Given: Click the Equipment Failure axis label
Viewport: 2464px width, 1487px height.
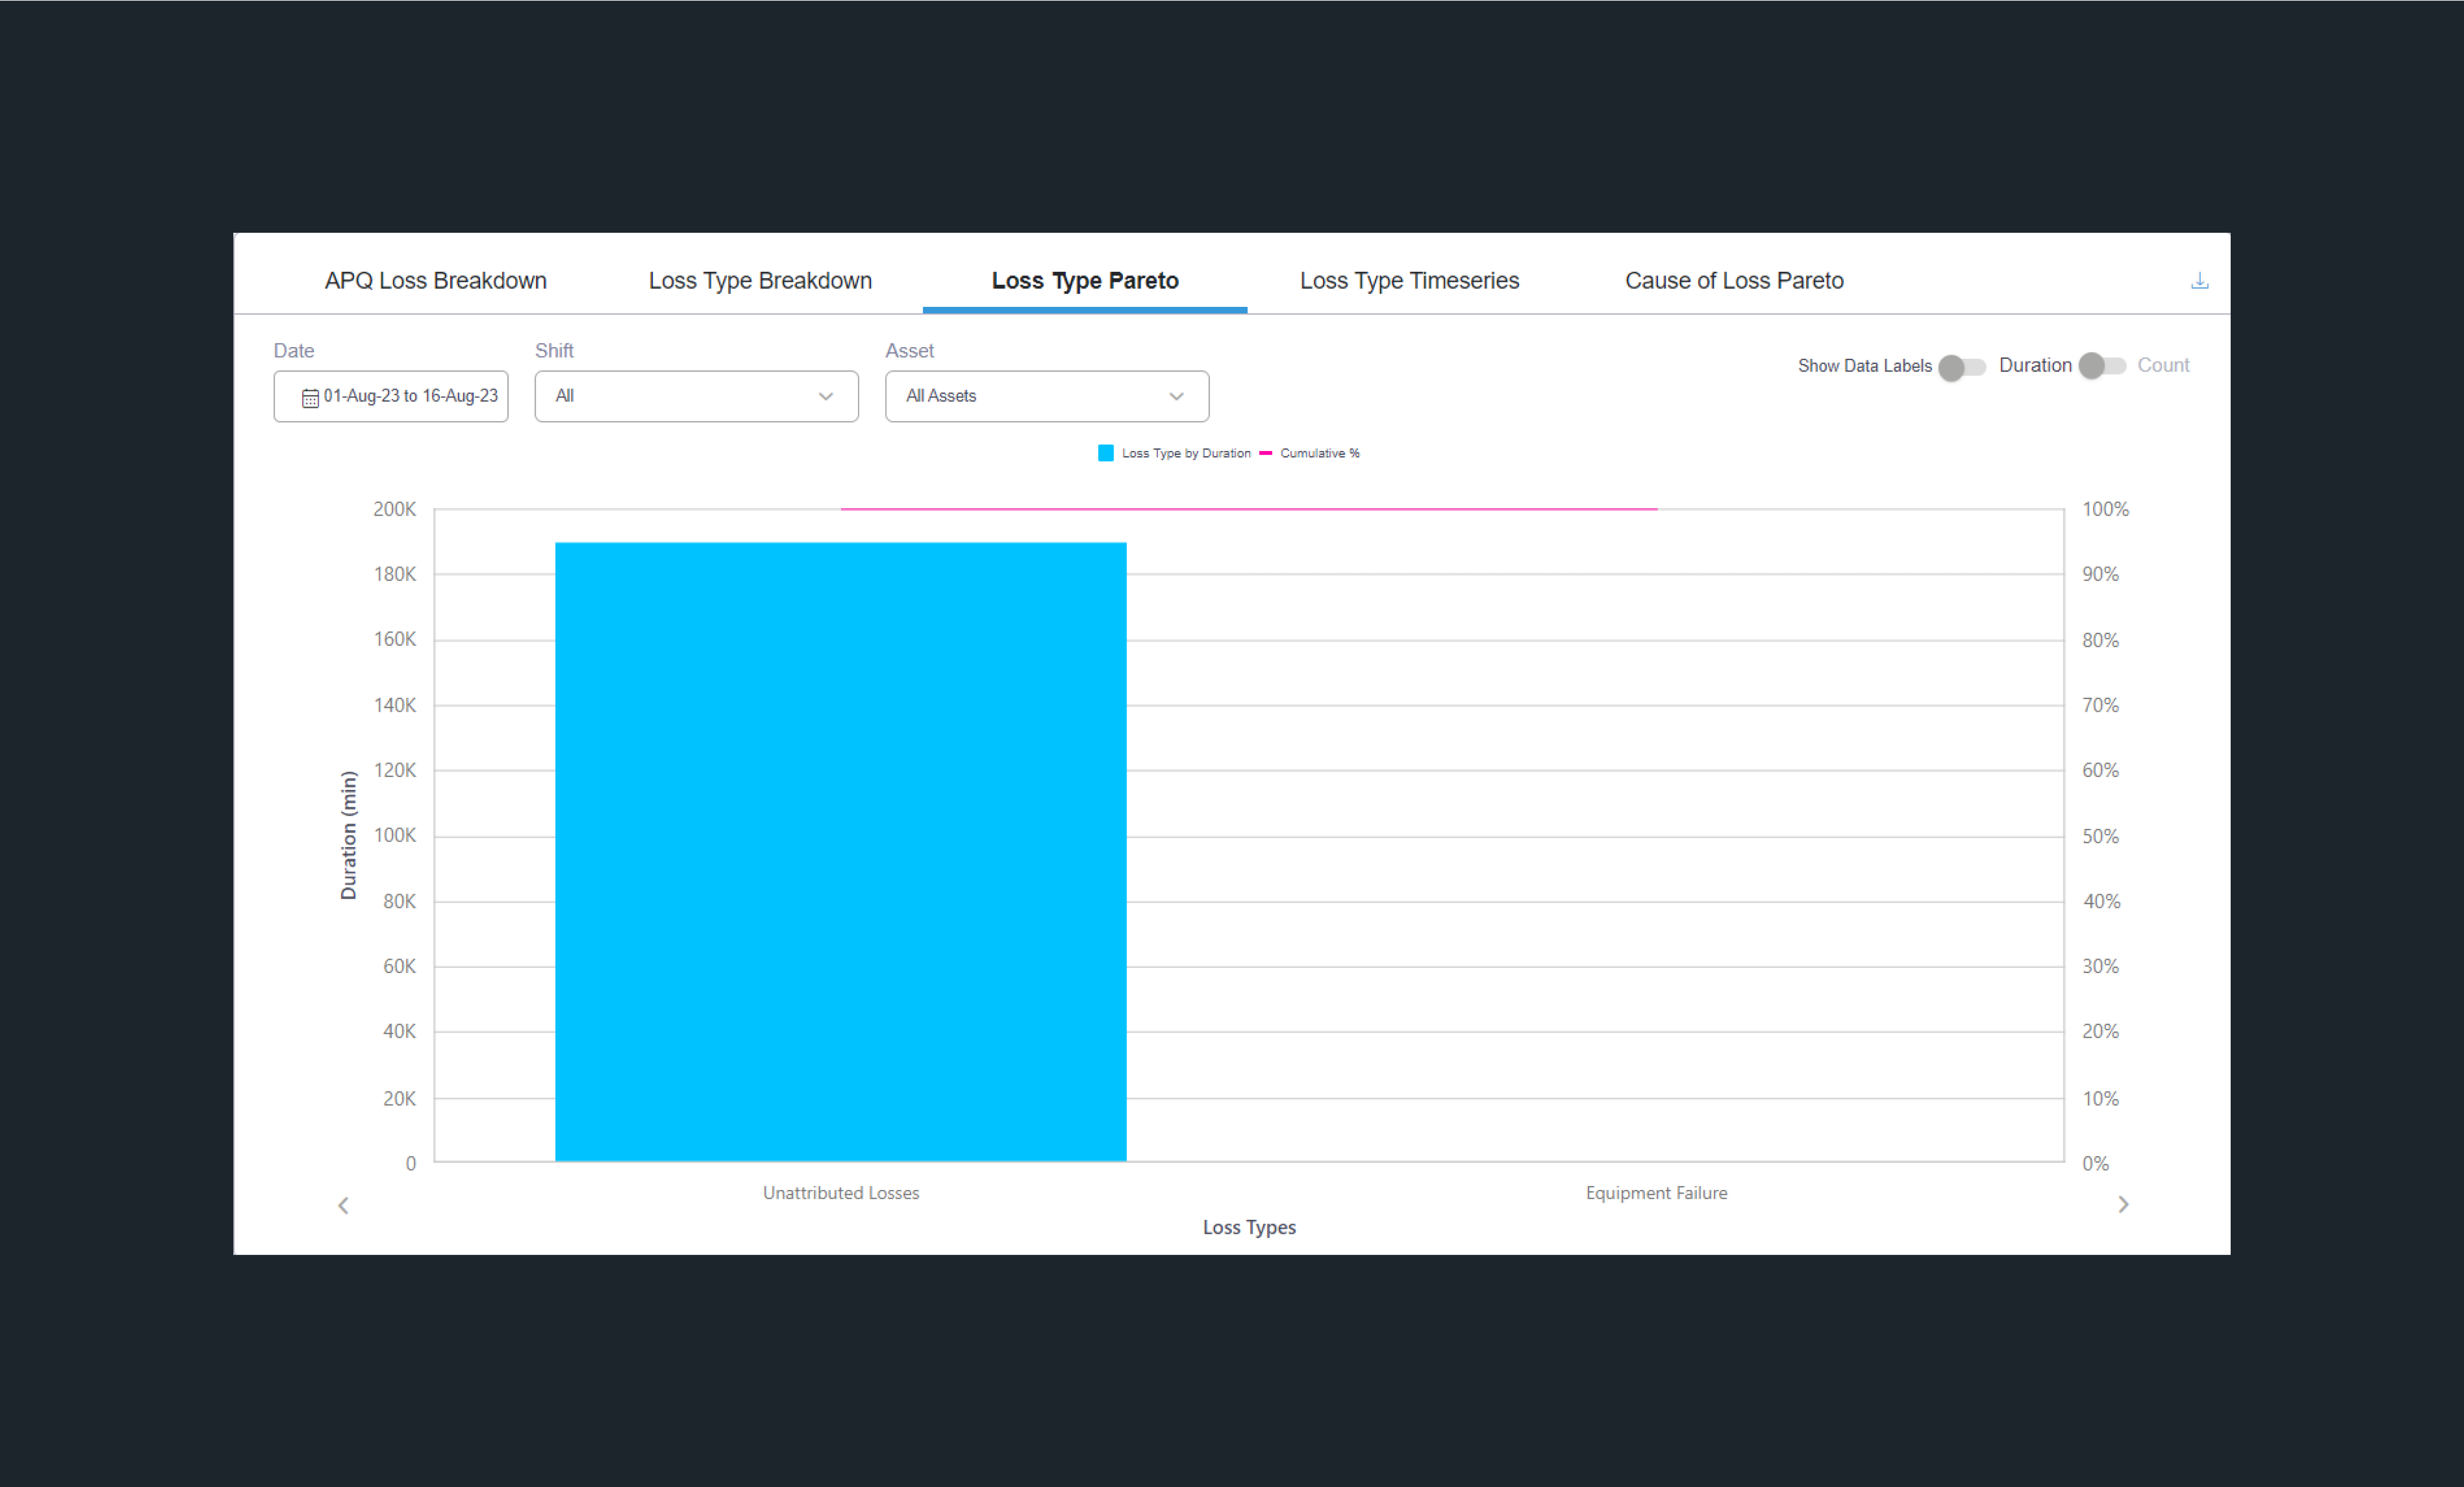Looking at the screenshot, I should click(1656, 1193).
